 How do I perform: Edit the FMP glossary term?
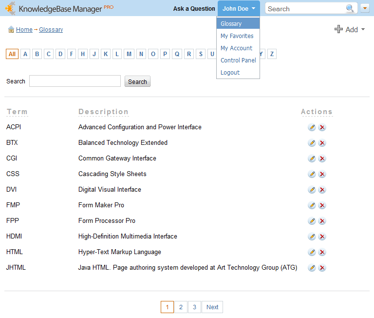coord(312,205)
